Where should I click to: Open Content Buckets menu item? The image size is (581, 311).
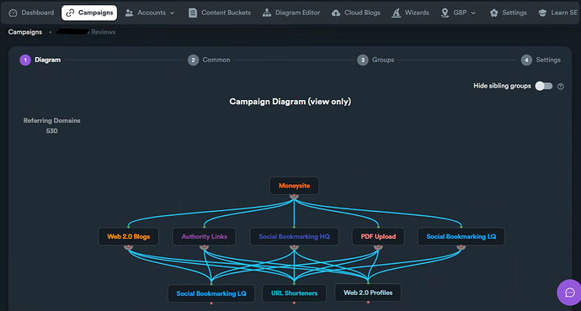220,13
